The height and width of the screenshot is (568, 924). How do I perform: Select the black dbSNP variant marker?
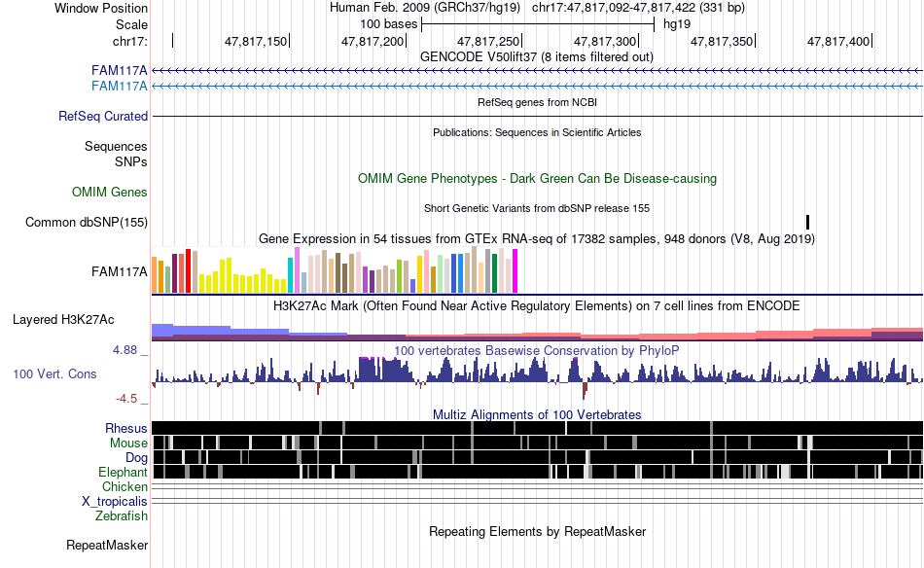tap(807, 222)
